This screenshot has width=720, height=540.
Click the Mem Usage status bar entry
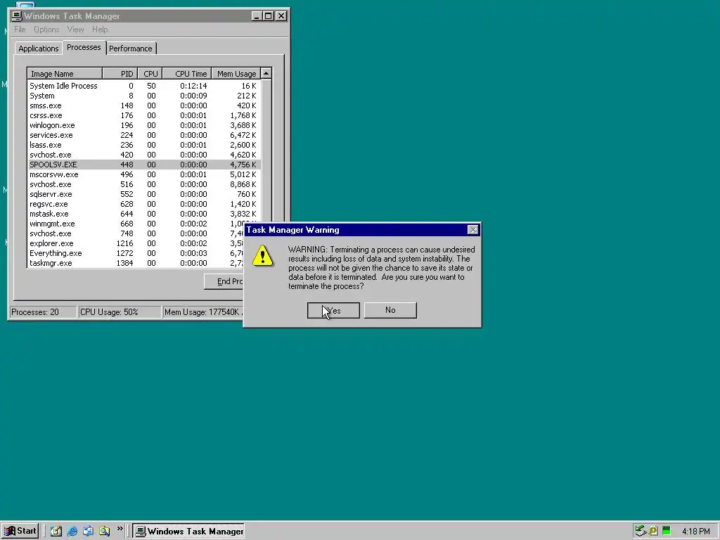[203, 312]
